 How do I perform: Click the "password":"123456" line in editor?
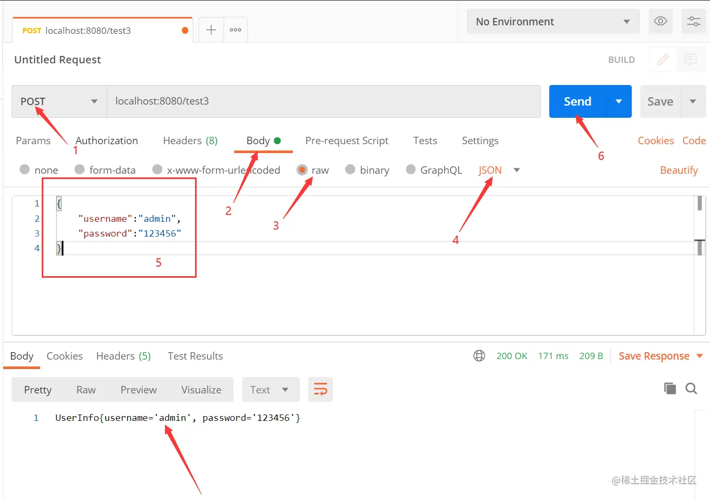coord(130,233)
